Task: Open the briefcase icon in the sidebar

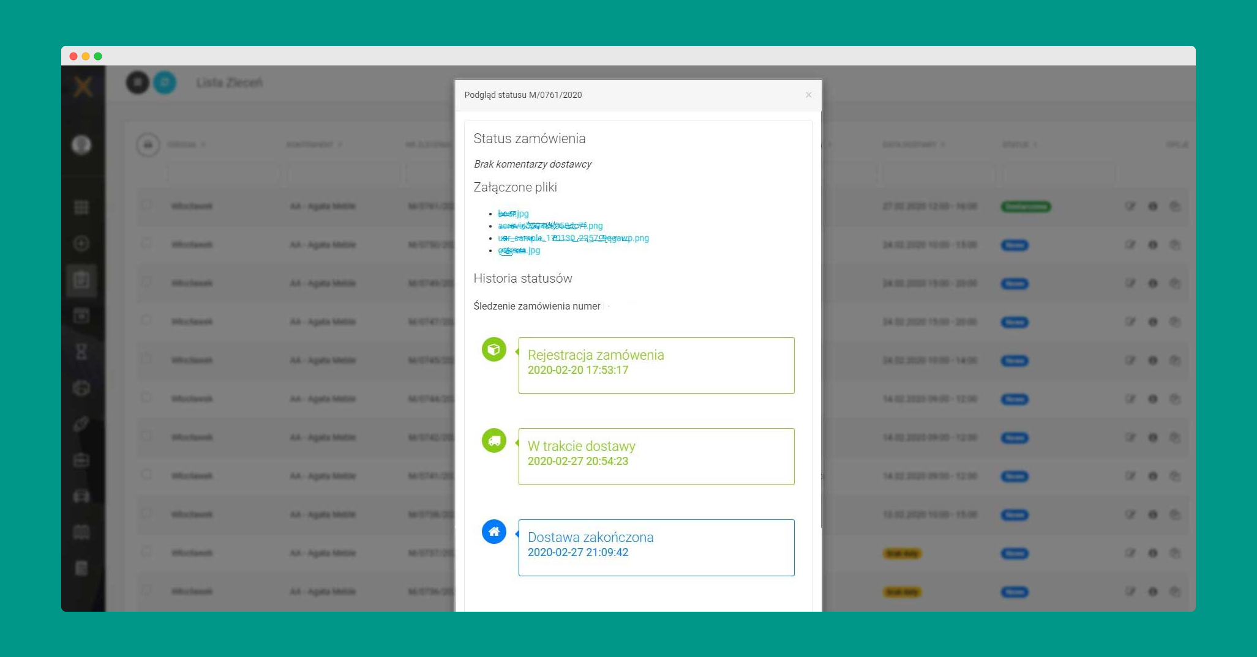Action: [x=81, y=460]
